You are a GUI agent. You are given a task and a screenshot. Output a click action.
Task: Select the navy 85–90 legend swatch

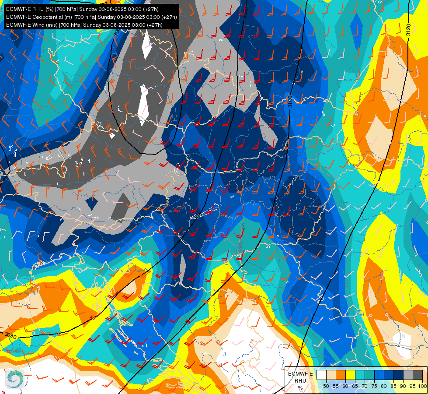pyautogui.click(x=399, y=375)
